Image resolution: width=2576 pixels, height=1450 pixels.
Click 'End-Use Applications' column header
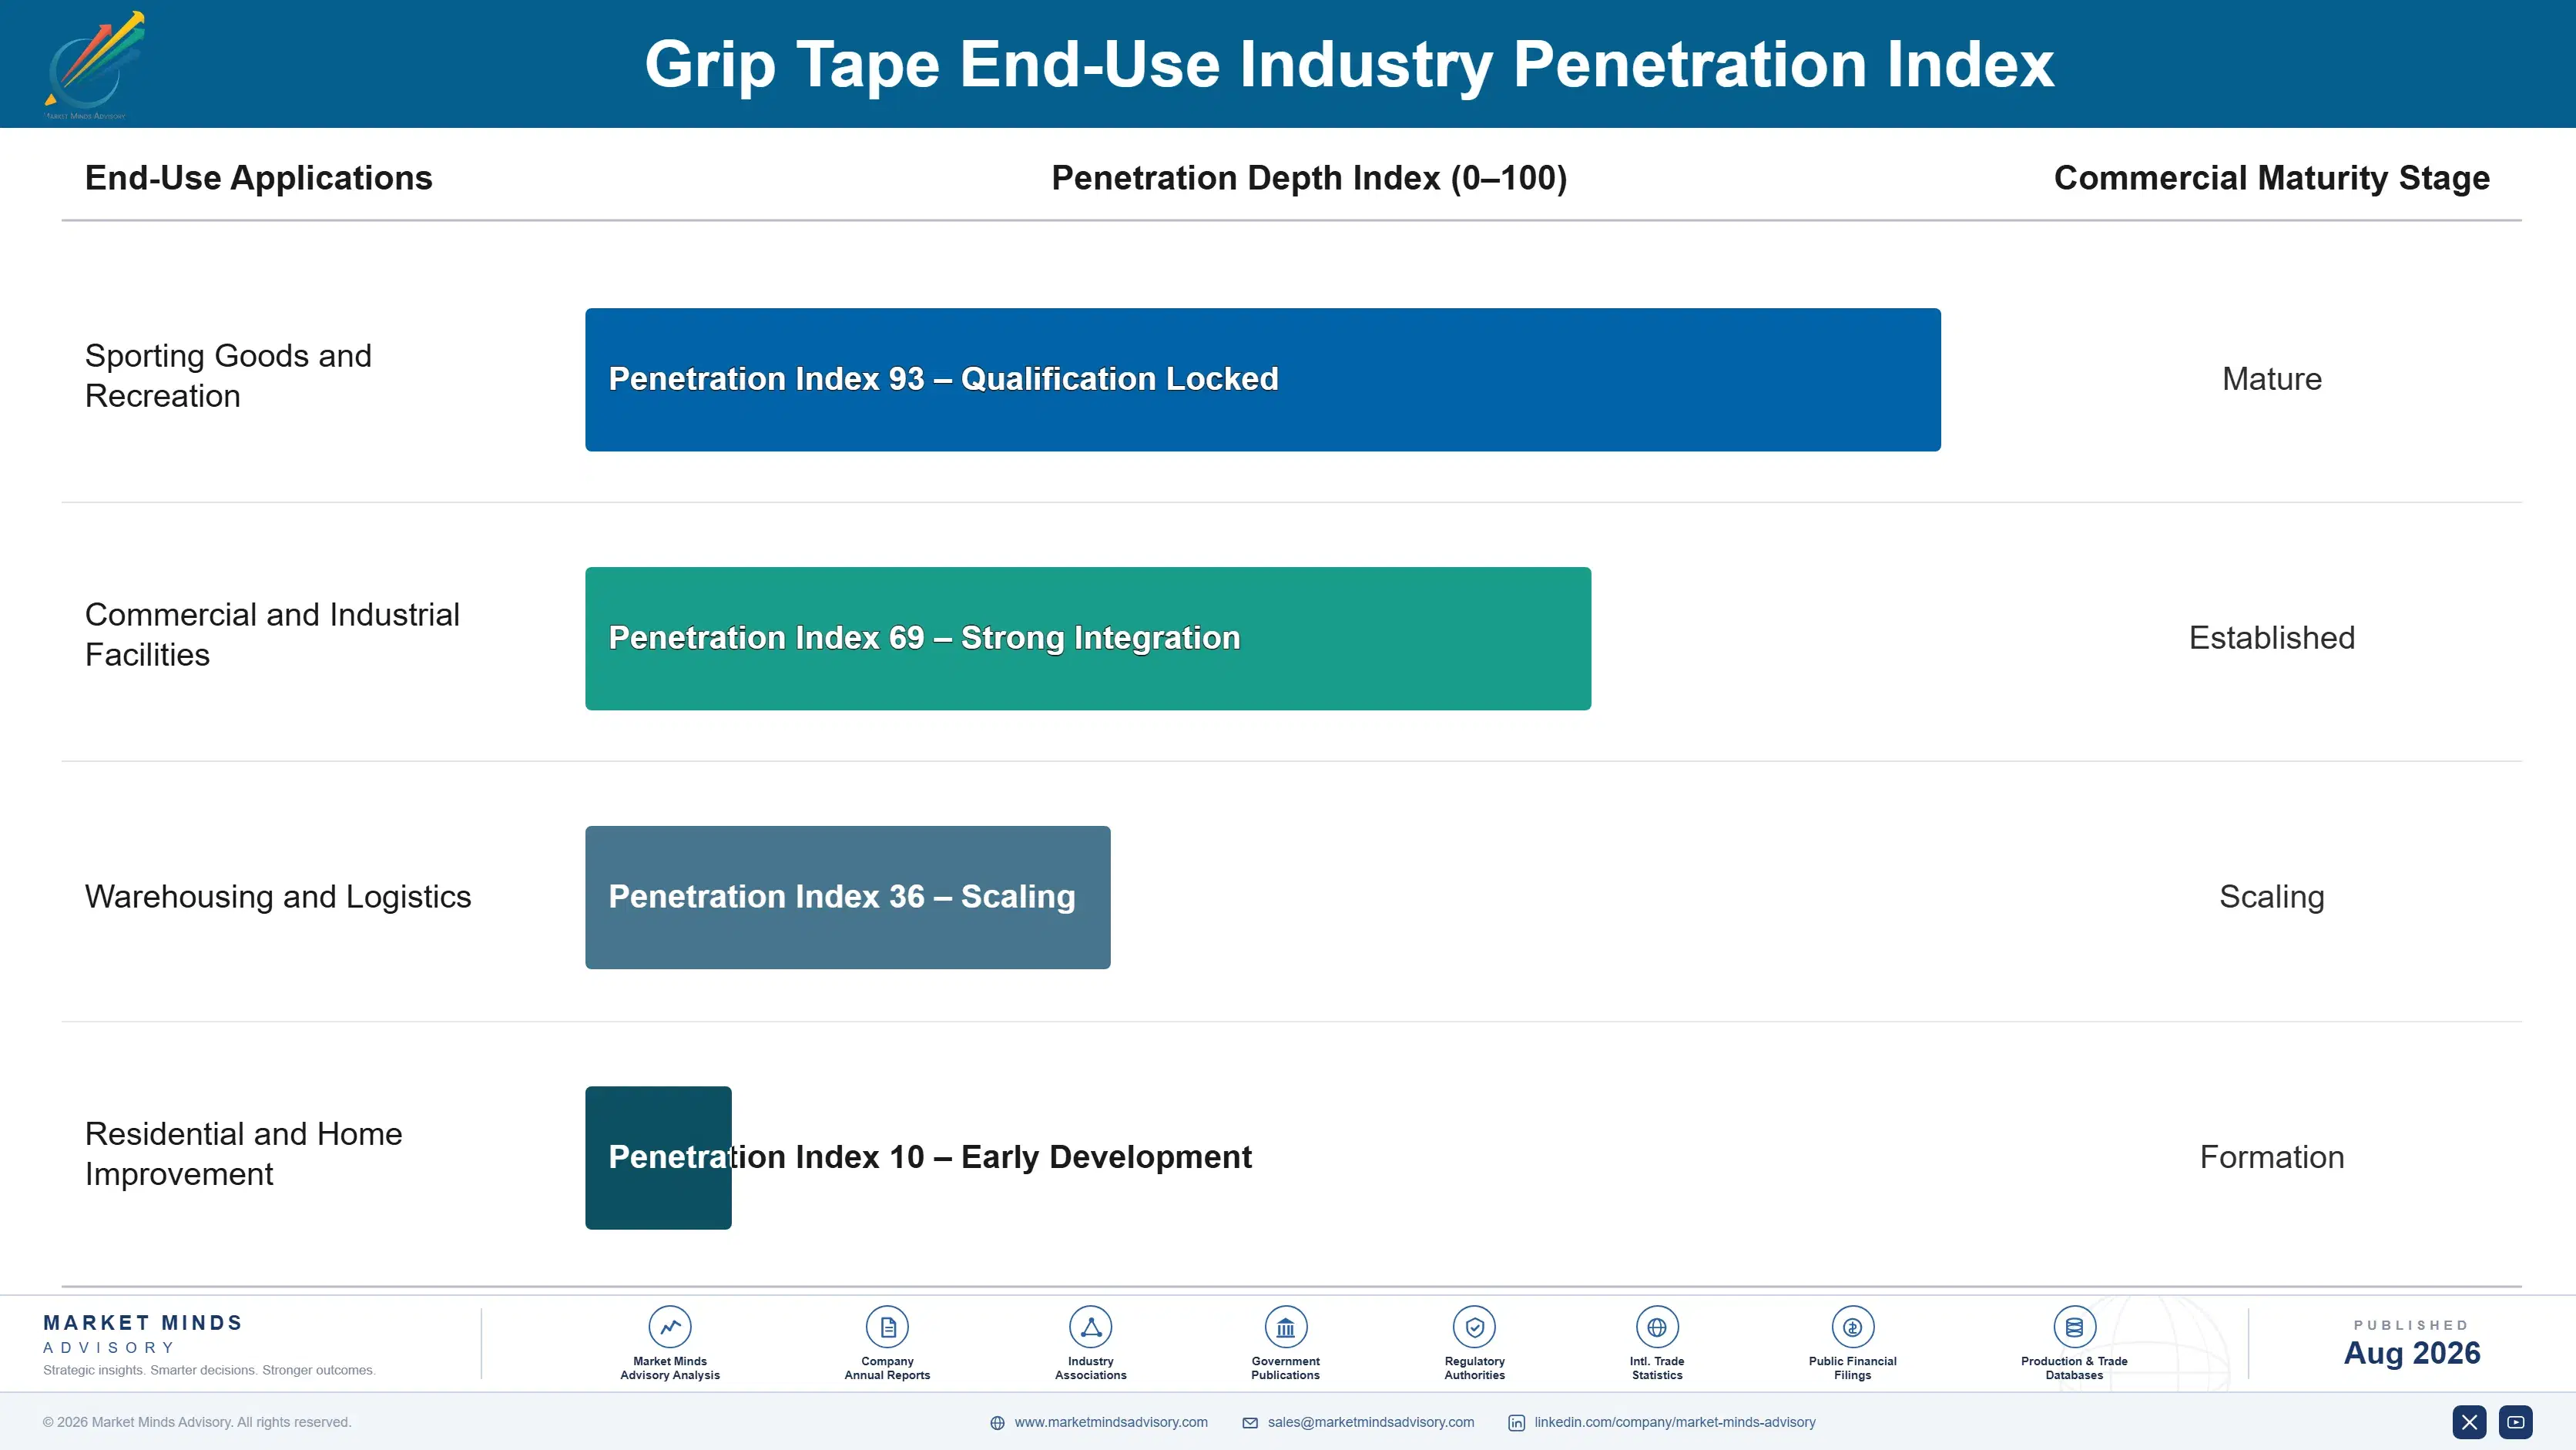[x=259, y=178]
